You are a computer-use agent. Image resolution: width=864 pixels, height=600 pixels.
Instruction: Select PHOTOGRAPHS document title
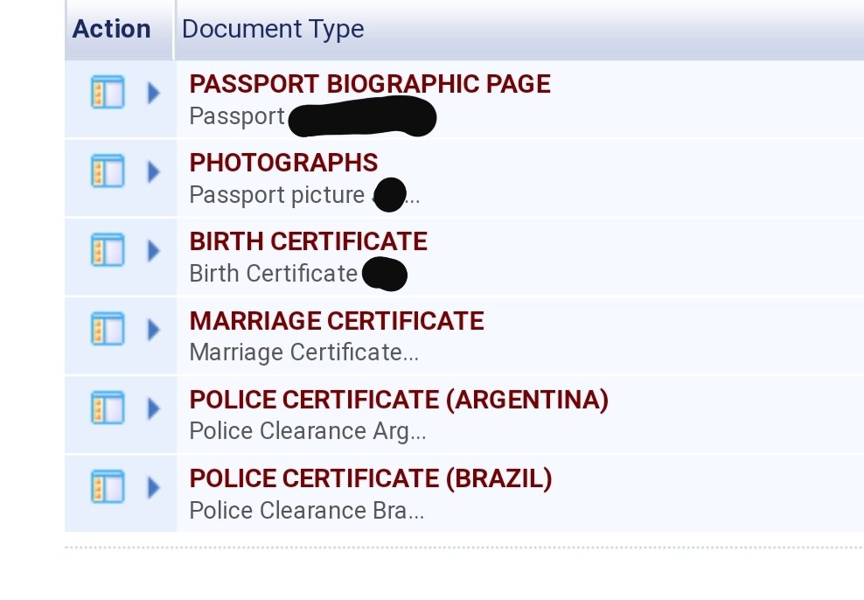284,163
